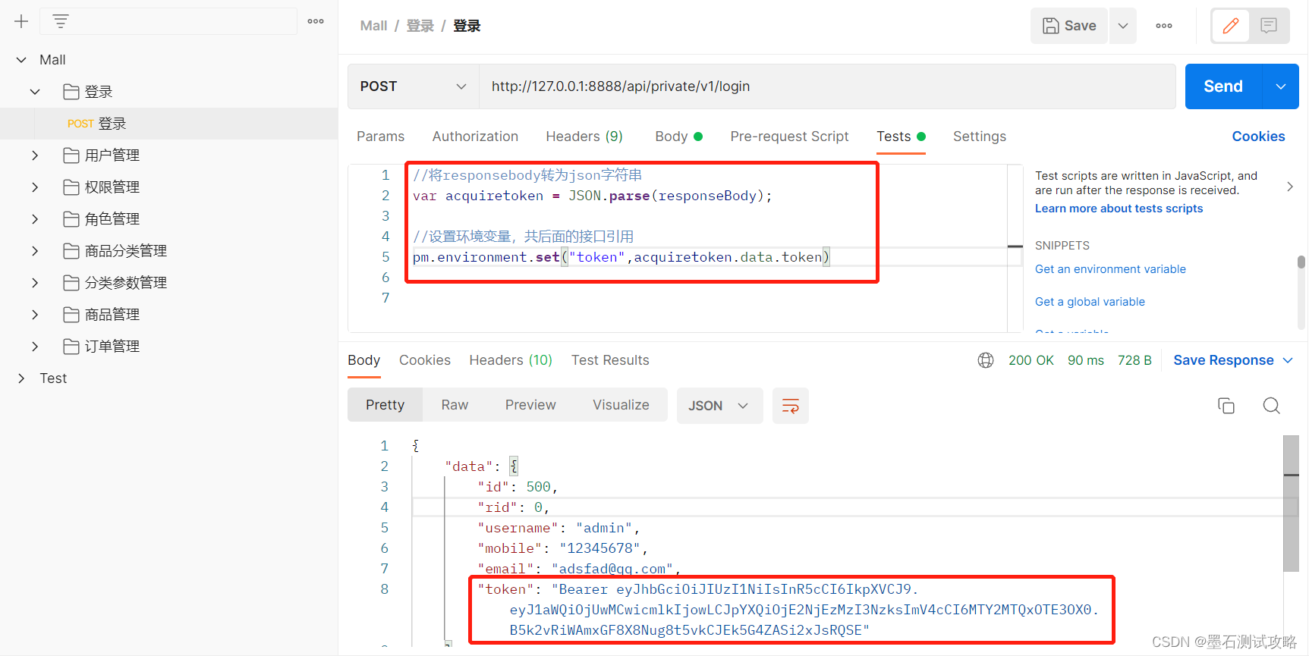Open the POST method dropdown

point(413,86)
